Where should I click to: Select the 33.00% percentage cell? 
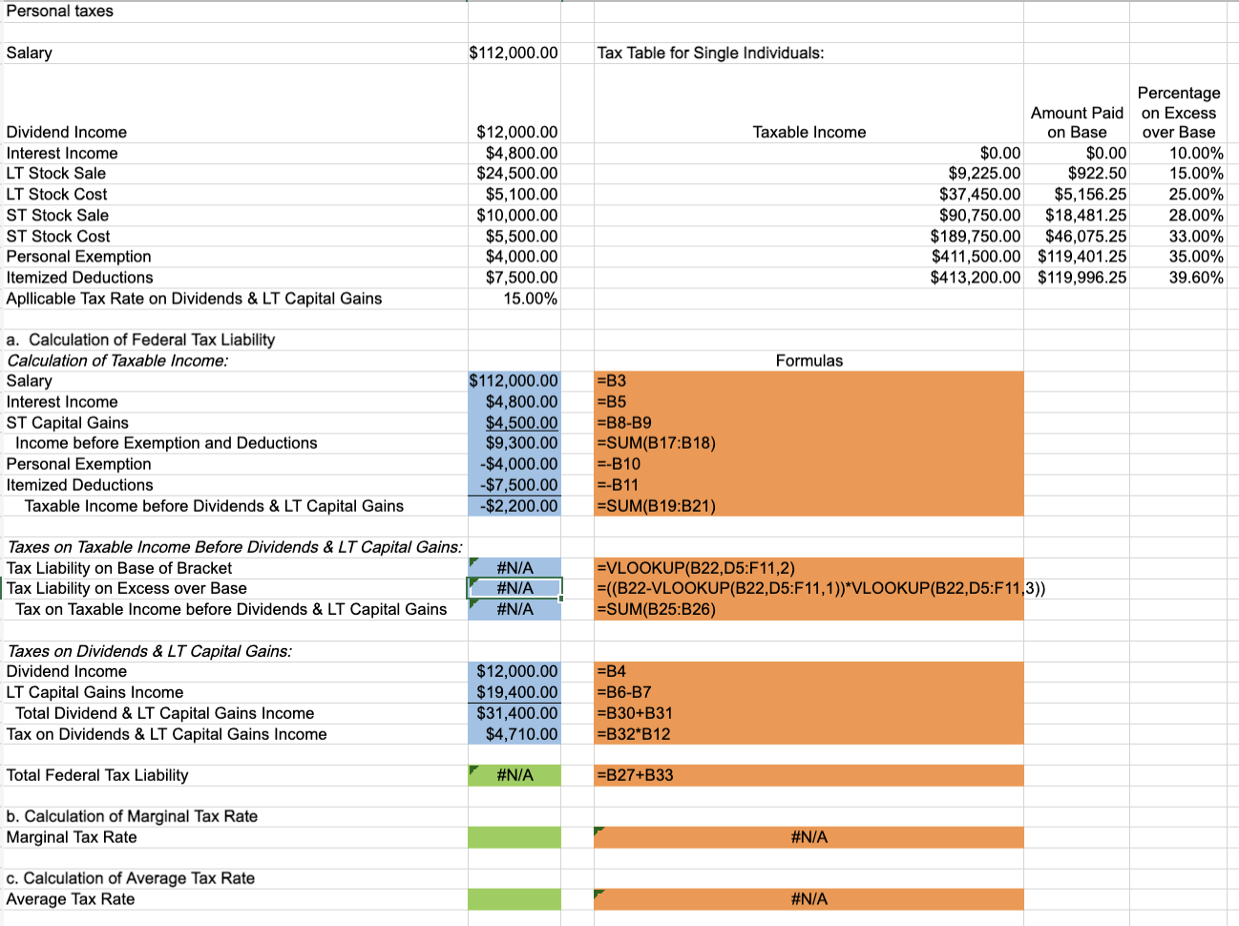click(x=1179, y=236)
